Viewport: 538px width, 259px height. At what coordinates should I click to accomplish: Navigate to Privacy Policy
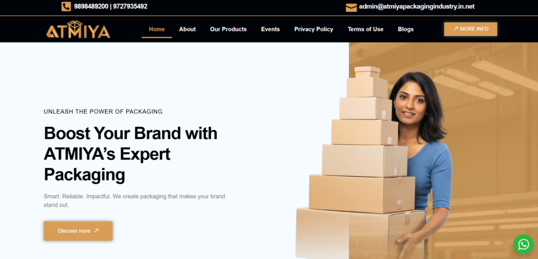pyautogui.click(x=314, y=29)
